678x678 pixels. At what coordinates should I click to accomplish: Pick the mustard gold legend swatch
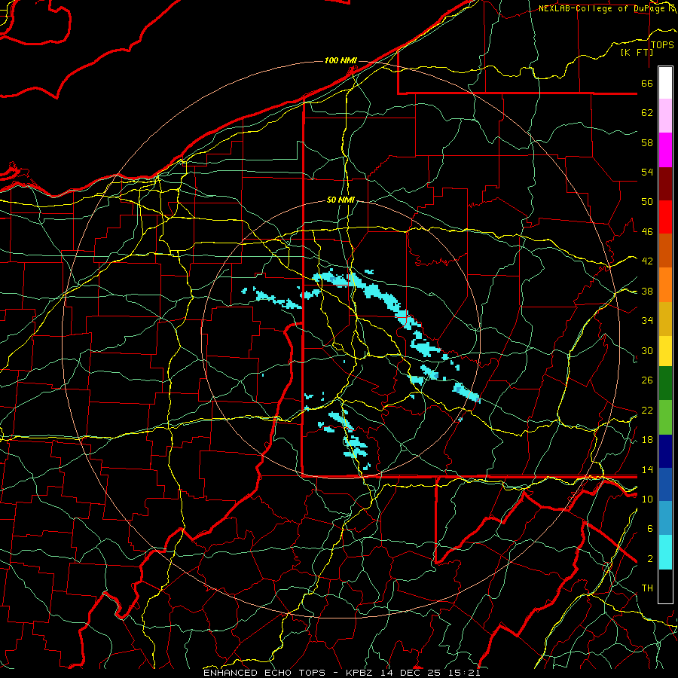(665, 319)
